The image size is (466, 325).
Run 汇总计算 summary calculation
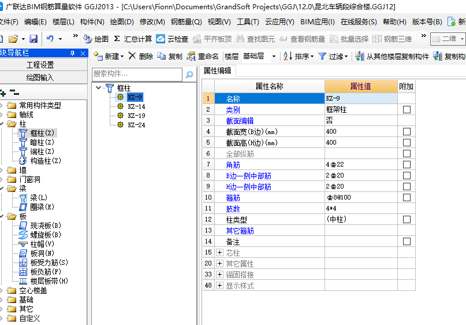[133, 39]
